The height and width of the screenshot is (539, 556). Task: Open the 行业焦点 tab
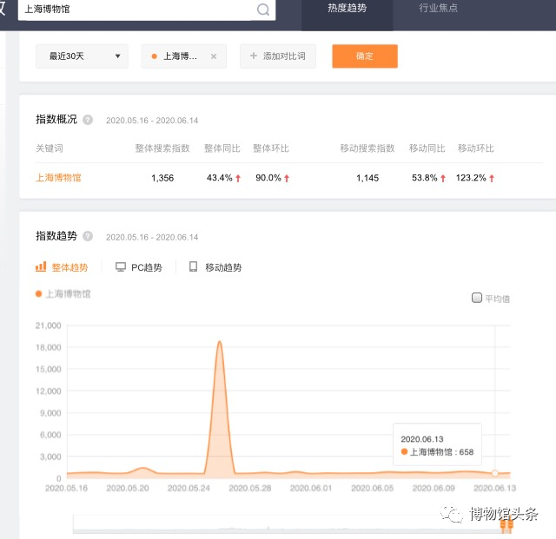pyautogui.click(x=438, y=8)
